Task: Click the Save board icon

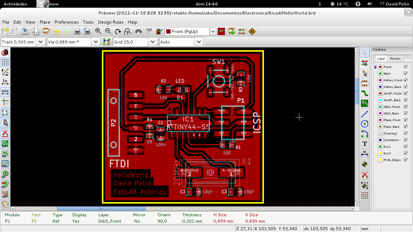Action: [25, 31]
